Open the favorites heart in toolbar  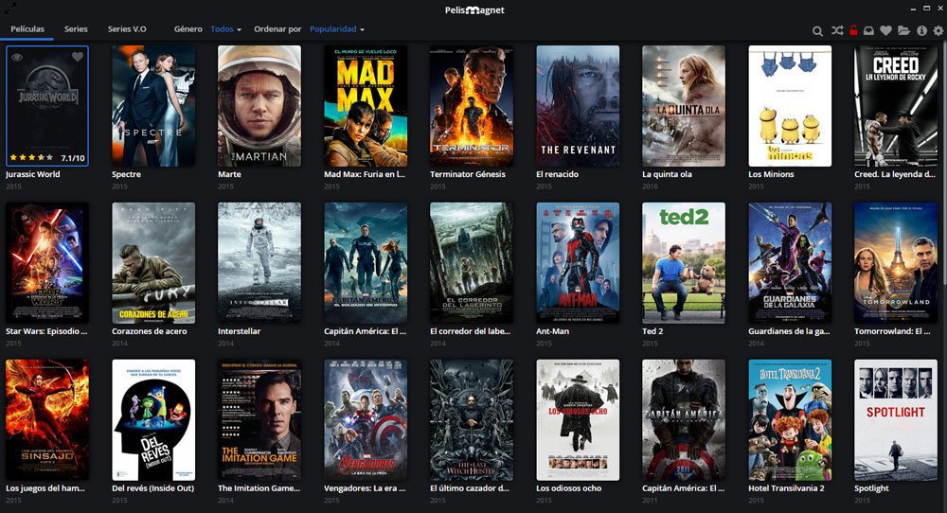pos(886,30)
